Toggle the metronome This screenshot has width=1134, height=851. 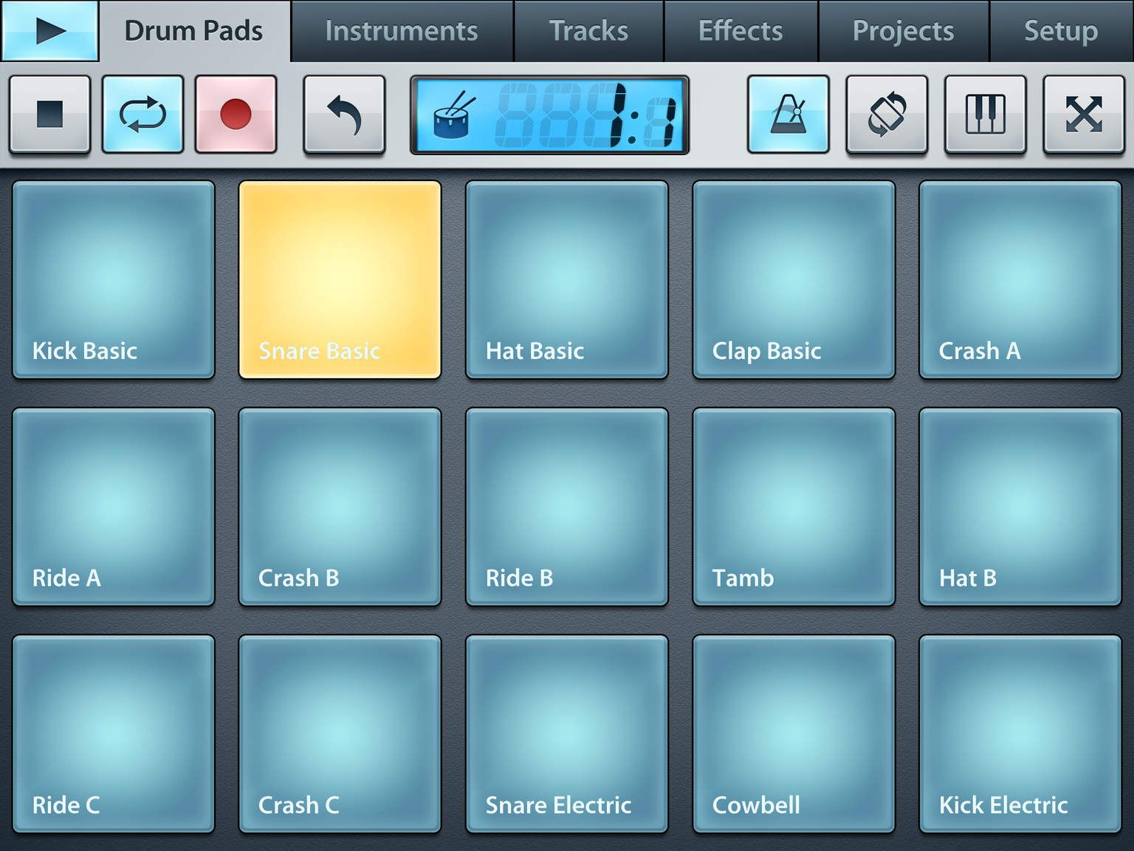[788, 115]
